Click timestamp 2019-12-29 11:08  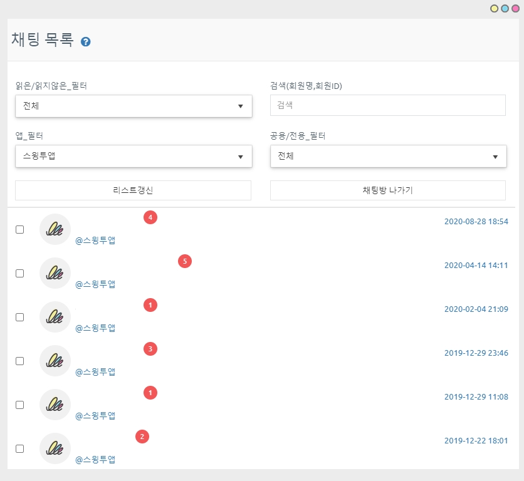476,397
